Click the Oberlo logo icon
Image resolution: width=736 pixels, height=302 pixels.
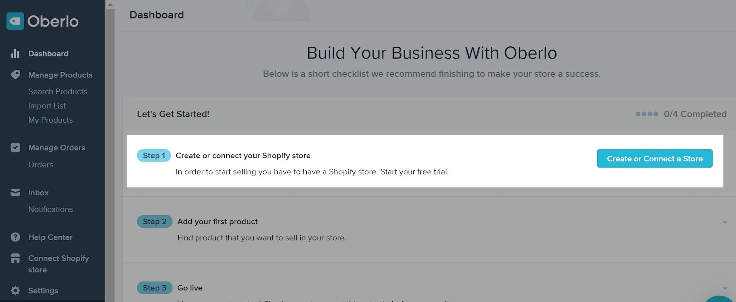[x=15, y=21]
